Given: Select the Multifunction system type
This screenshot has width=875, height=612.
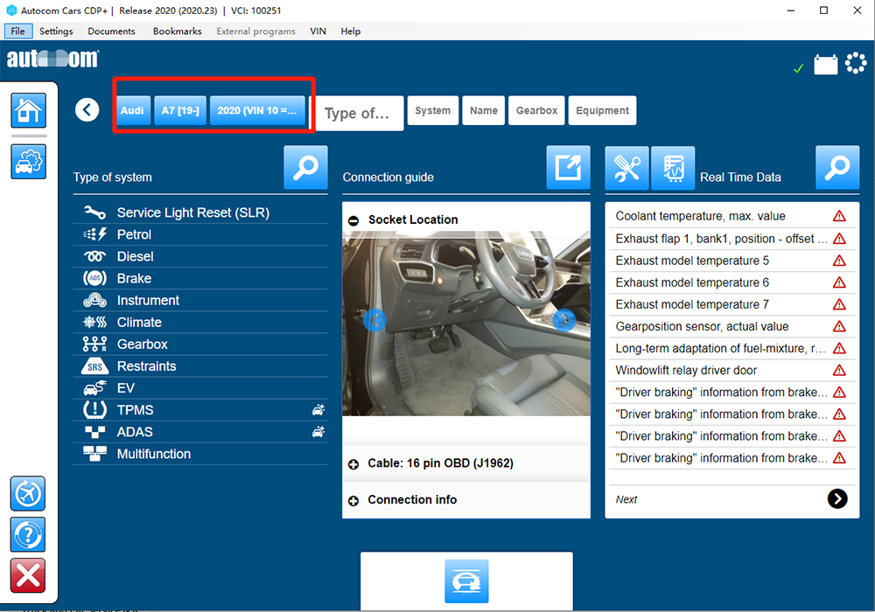Looking at the screenshot, I should tap(200, 454).
